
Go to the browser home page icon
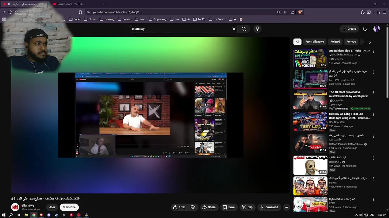[16, 12]
